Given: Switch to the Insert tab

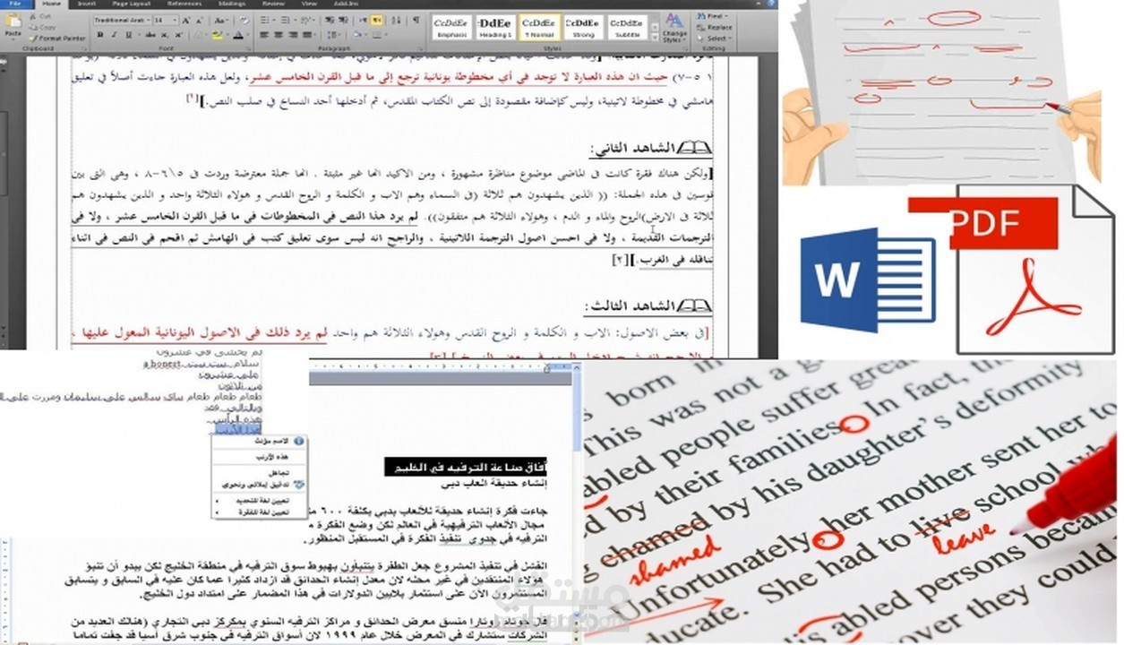Looking at the screenshot, I should pos(86,4).
